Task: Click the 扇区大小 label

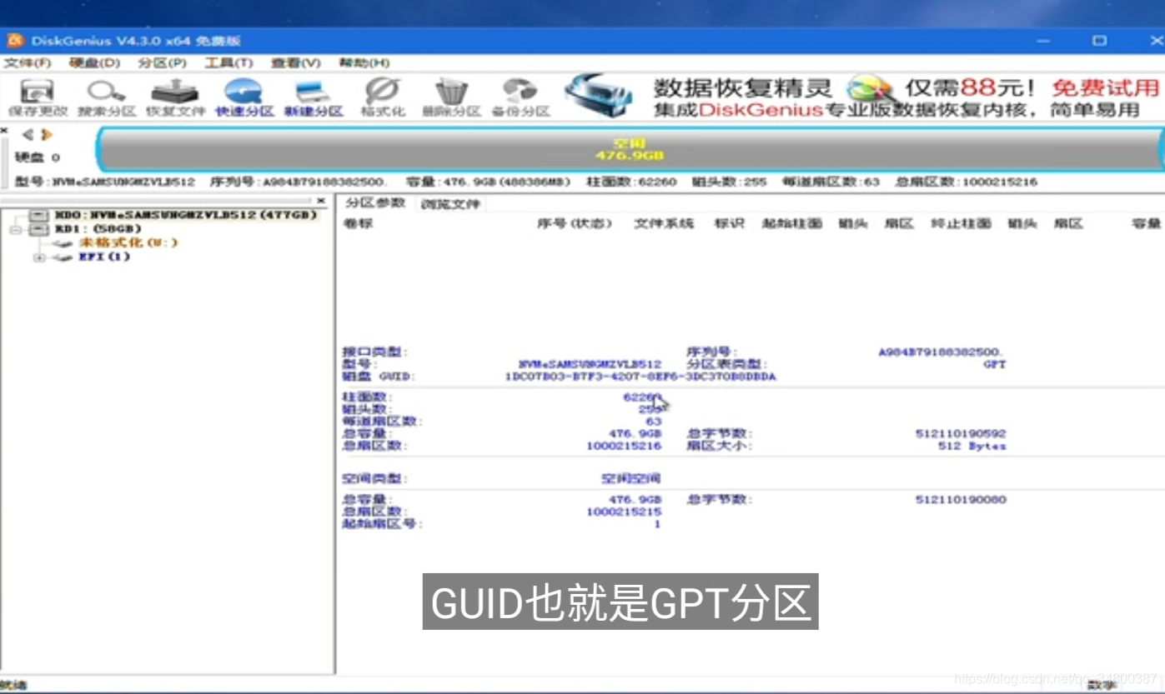Action: point(720,446)
